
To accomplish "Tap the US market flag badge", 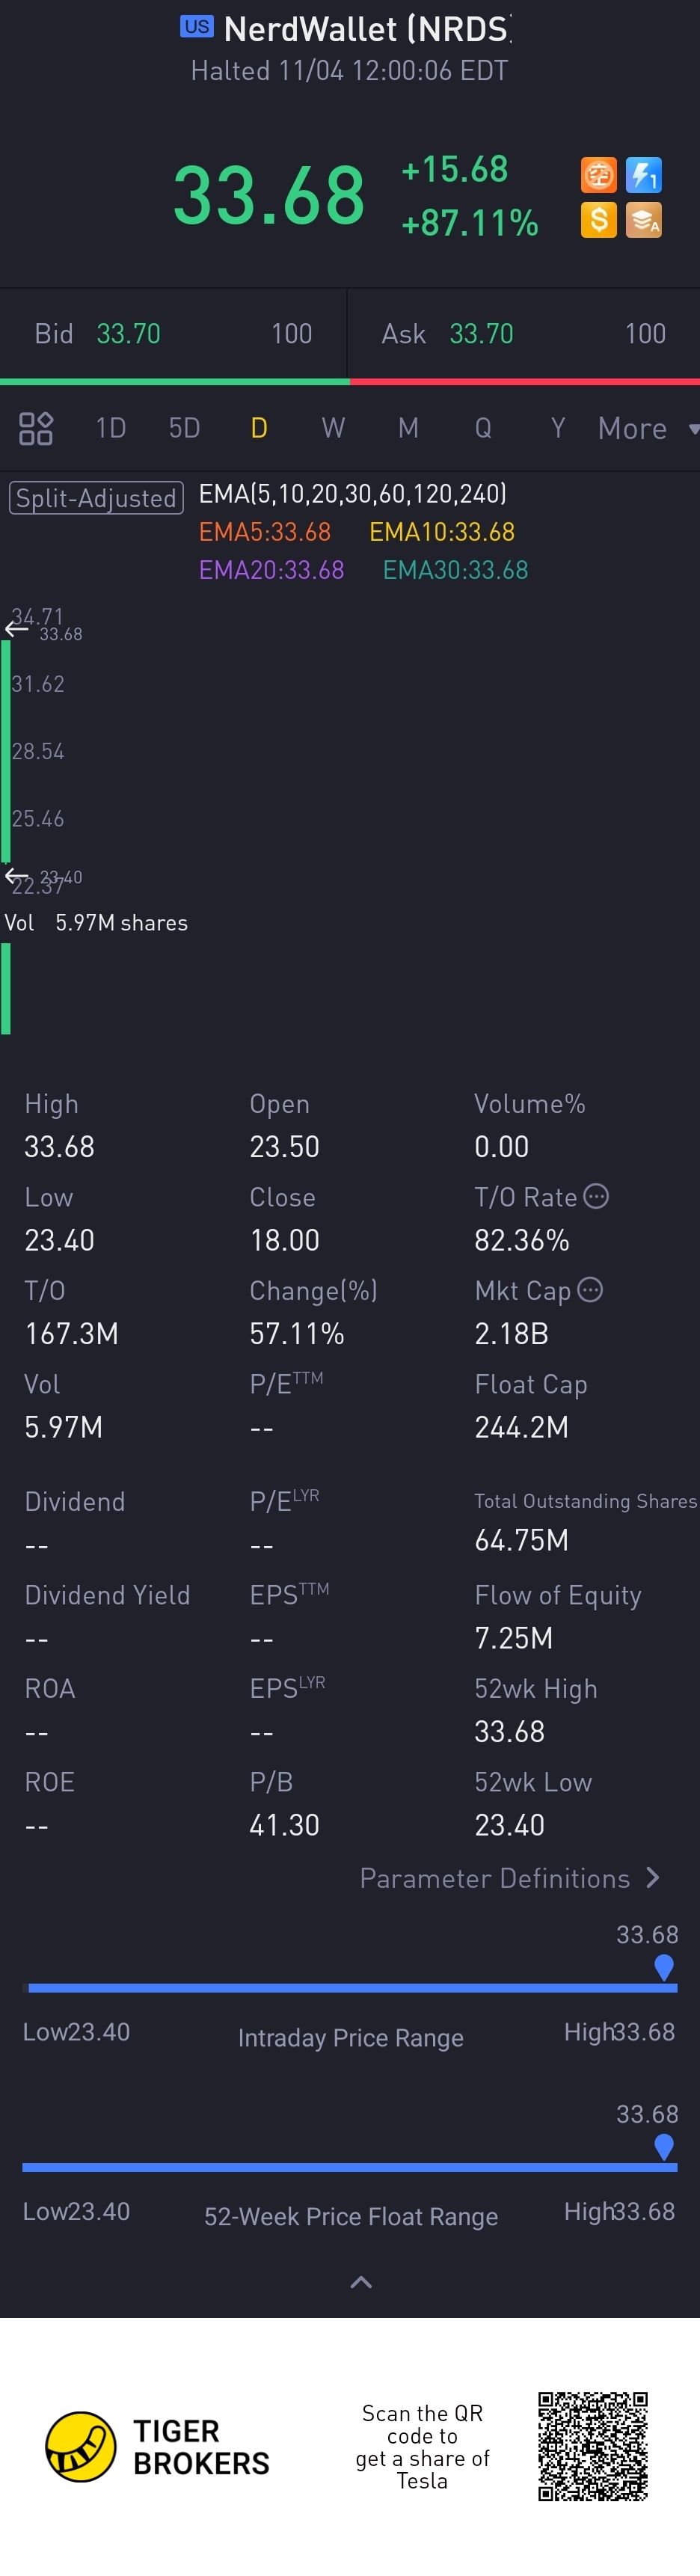I will coord(197,27).
